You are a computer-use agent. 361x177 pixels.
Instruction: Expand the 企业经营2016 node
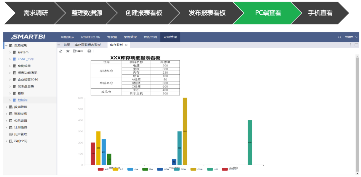10,79
